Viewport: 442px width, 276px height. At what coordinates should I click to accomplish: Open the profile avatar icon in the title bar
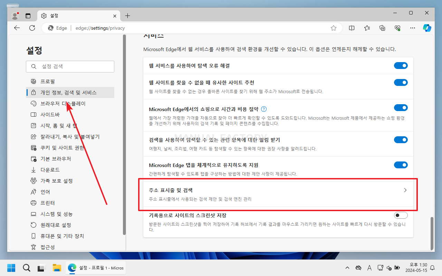click(x=15, y=16)
